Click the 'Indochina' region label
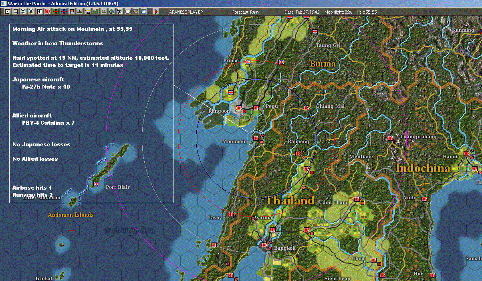482x281 pixels. (423, 168)
